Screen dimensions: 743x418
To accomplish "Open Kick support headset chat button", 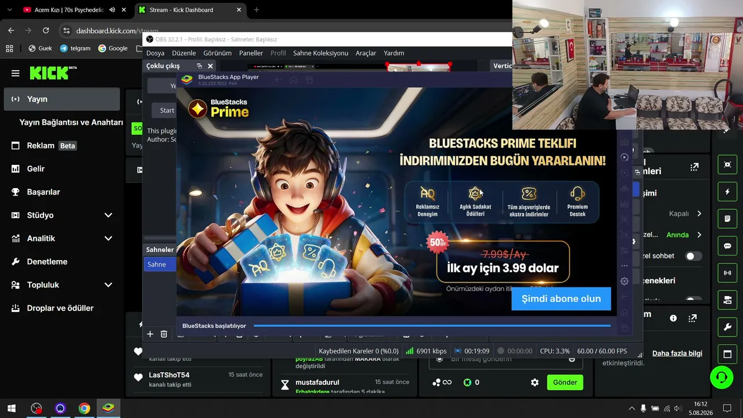I will pos(722,377).
